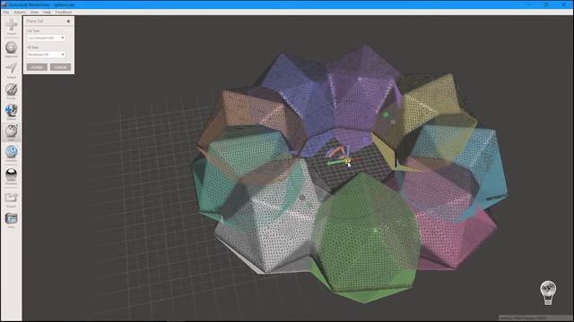Click the Fill Type label
574x322 pixels.
click(32, 47)
